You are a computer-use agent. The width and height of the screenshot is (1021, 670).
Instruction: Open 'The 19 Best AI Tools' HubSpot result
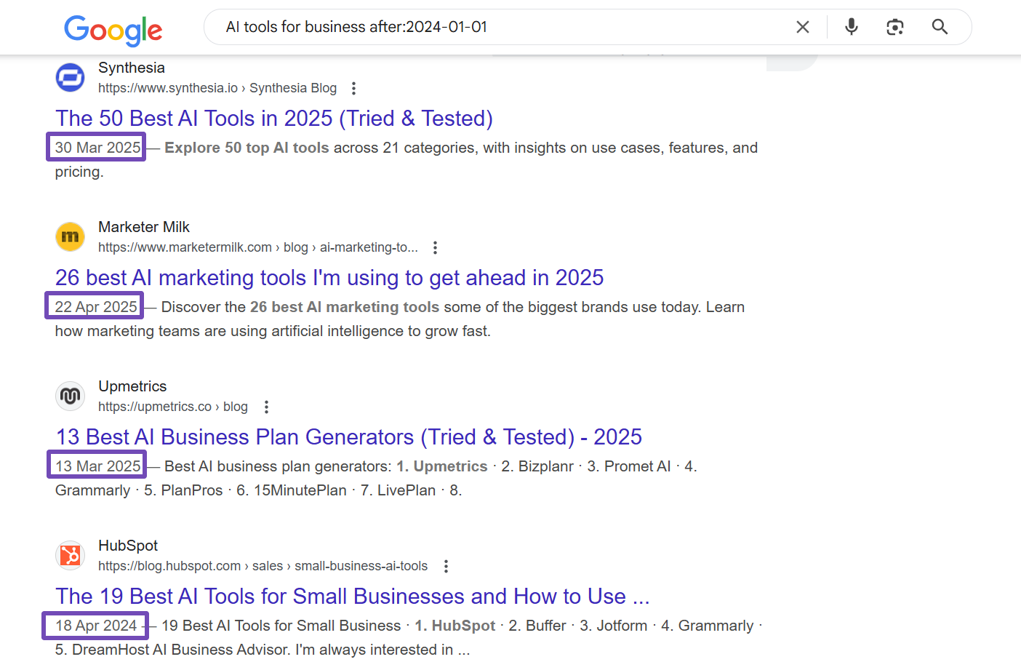tap(353, 597)
